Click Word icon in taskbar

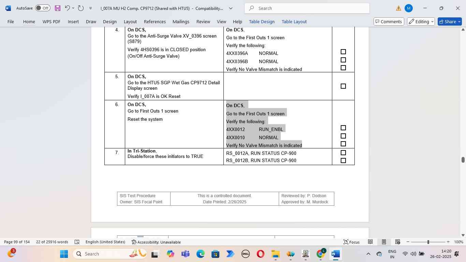[x=335, y=254]
